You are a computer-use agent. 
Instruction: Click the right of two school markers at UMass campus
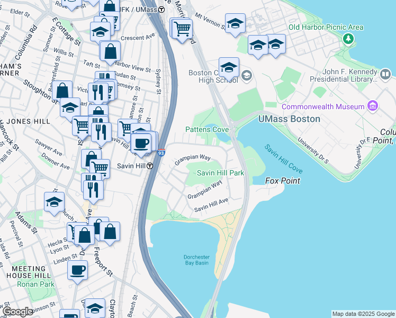pyautogui.click(x=276, y=44)
